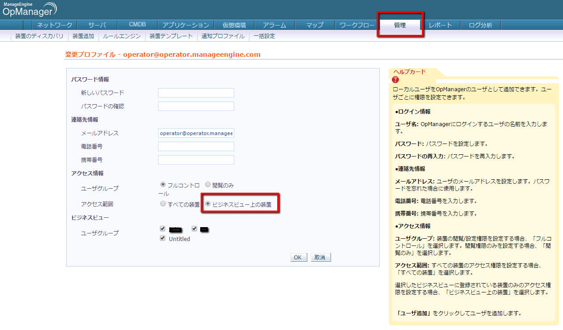Focus the 電話番号 input field
Screen dimensions: 563x330
tap(196, 146)
